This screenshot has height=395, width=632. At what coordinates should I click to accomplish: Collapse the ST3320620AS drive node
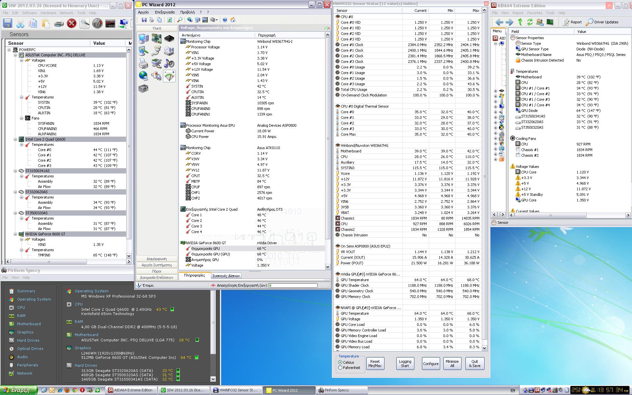pyautogui.click(x=15, y=192)
